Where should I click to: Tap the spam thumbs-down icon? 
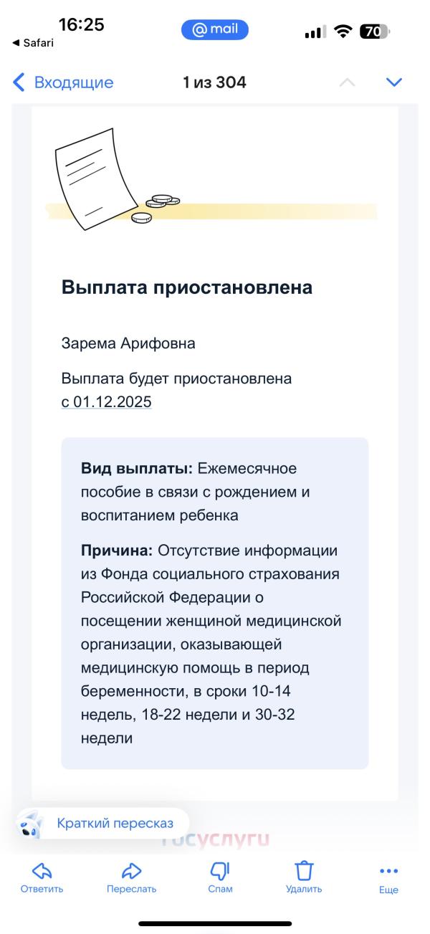pos(219,870)
